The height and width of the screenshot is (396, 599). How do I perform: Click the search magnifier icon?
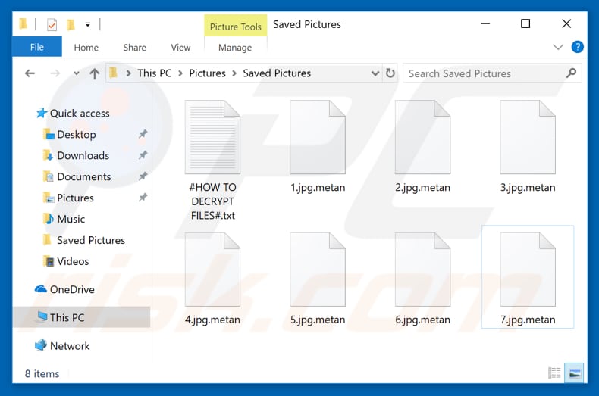pyautogui.click(x=571, y=73)
